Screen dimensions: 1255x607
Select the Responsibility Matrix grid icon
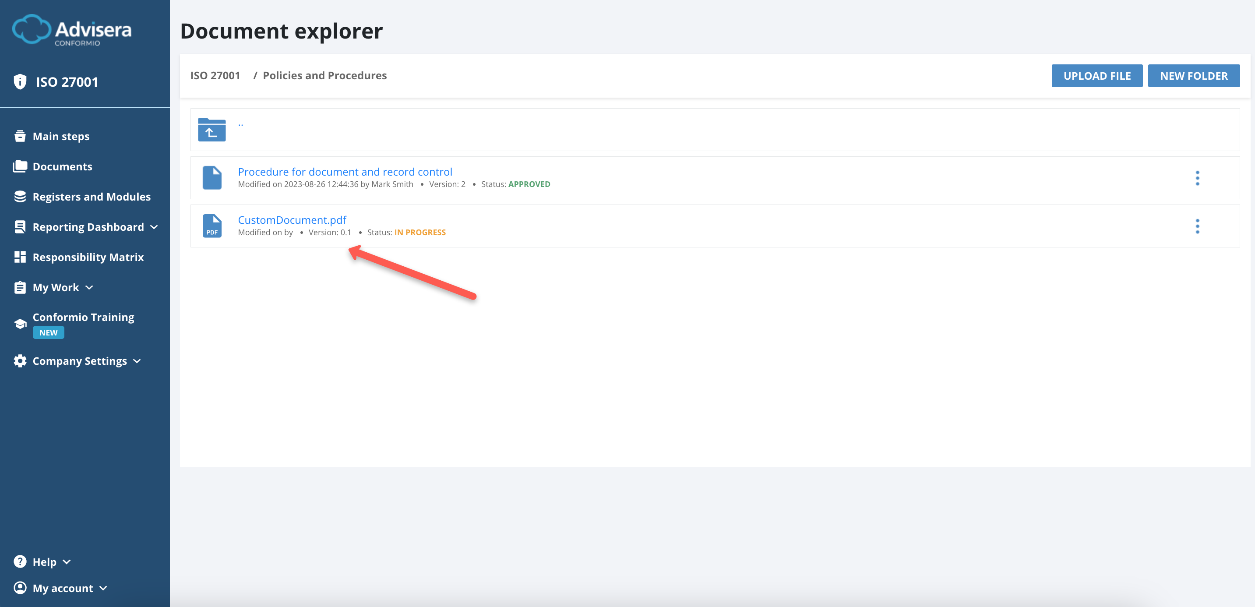(20, 257)
